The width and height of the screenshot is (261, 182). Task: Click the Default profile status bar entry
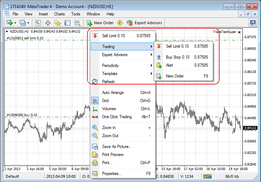pos(12,176)
